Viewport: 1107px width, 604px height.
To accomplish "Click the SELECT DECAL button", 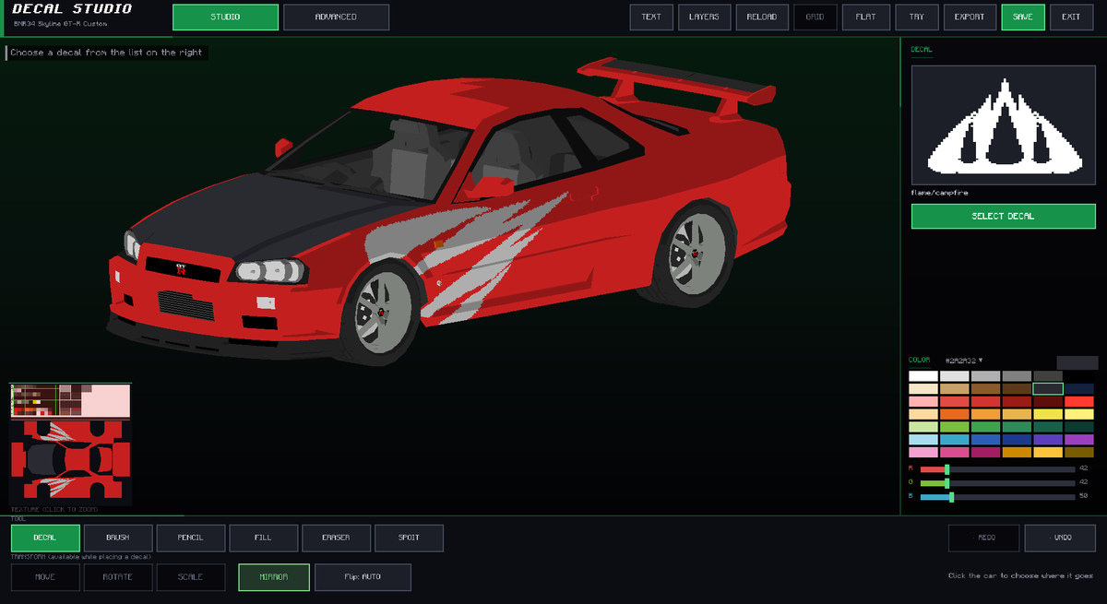I will pyautogui.click(x=1003, y=216).
